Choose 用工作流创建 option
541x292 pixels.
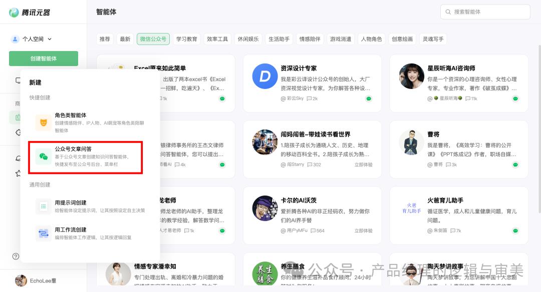coord(90,233)
